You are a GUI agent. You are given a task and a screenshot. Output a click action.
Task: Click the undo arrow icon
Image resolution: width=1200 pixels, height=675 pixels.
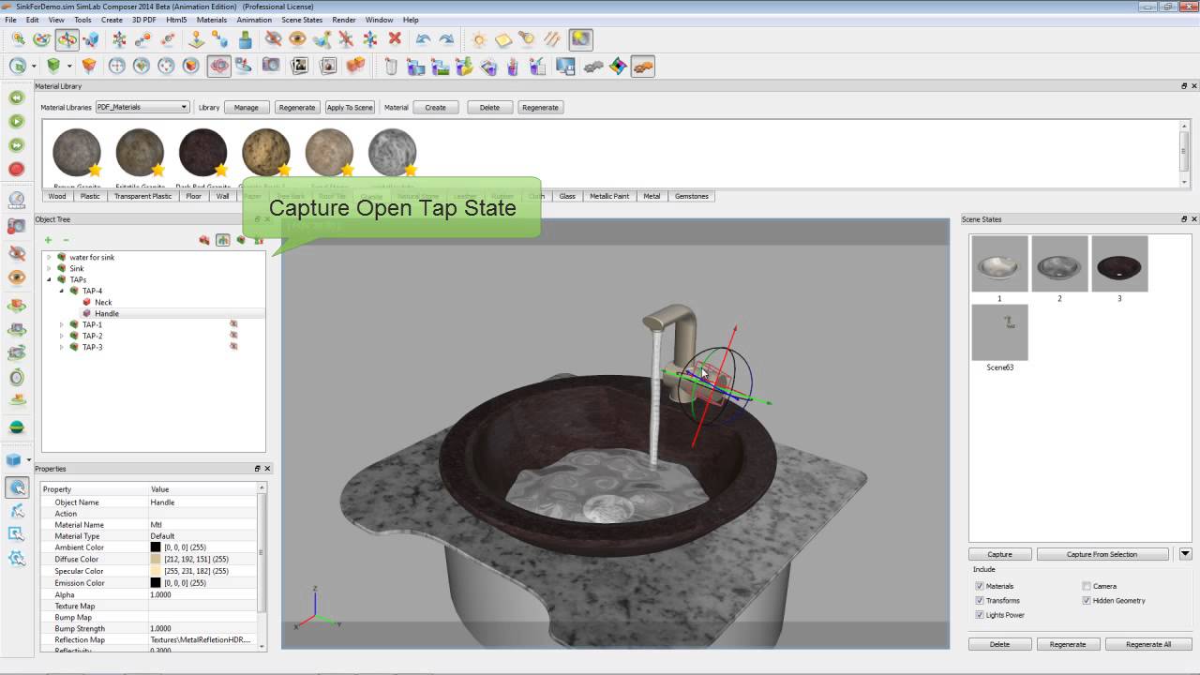point(423,39)
